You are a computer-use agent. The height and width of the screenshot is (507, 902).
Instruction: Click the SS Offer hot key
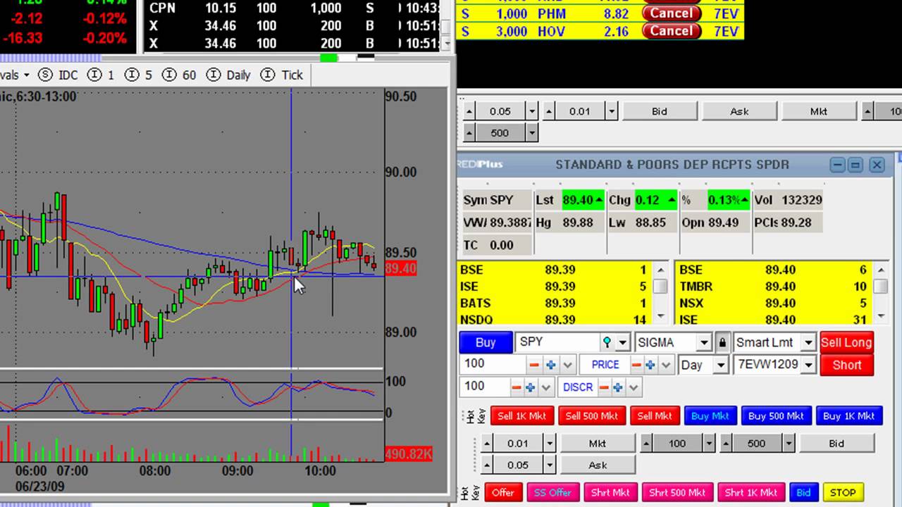pyautogui.click(x=552, y=492)
